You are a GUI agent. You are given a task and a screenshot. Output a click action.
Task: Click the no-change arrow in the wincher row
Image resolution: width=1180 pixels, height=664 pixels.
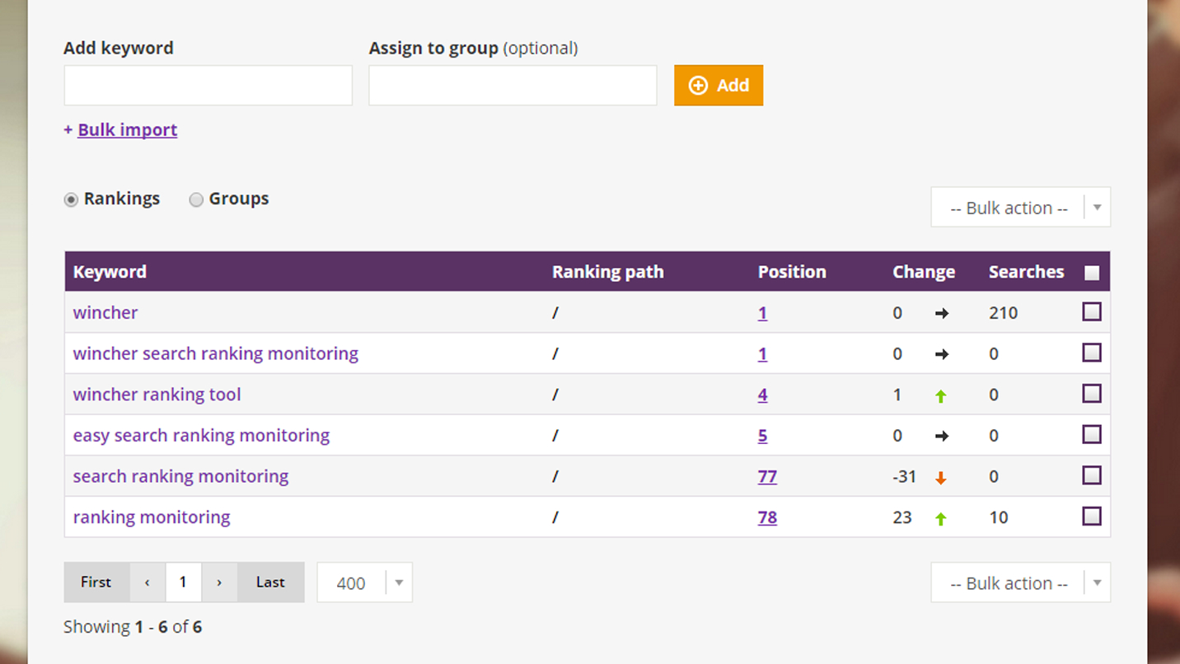942,314
